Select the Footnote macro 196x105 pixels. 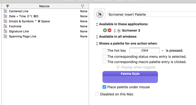click(45, 26)
